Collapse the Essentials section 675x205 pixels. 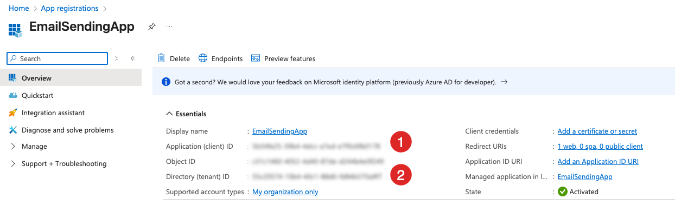(x=168, y=114)
